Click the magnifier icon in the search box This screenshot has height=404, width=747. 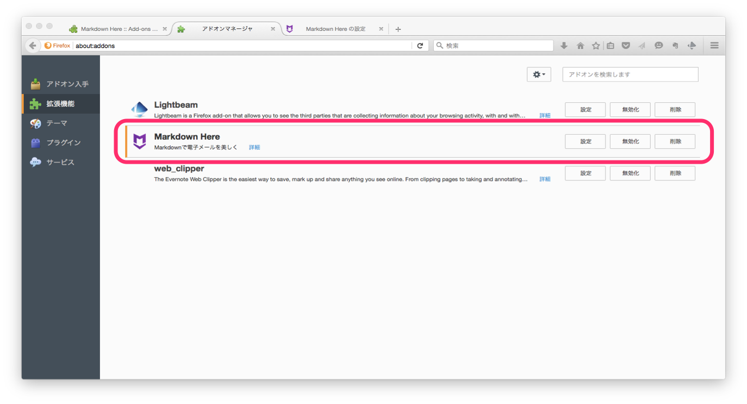tap(440, 46)
